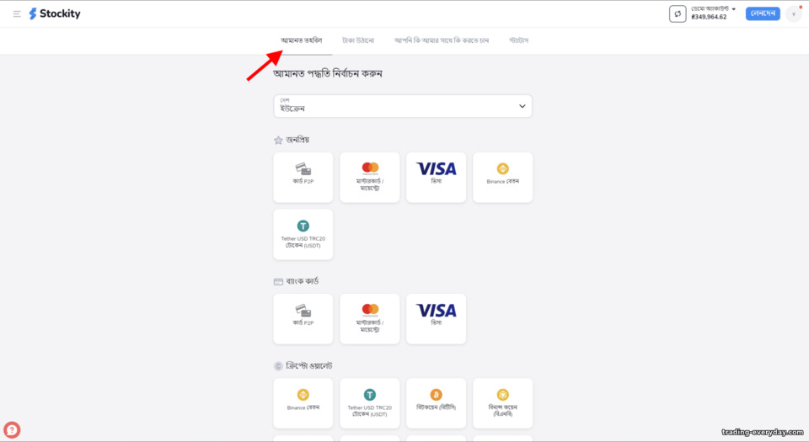Choose Bitcoin (BTC) crypto wallet

click(x=436, y=403)
